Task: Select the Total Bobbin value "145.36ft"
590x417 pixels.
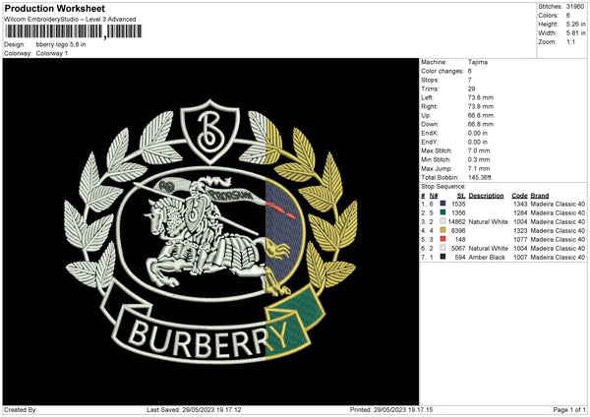Action: tap(480, 177)
